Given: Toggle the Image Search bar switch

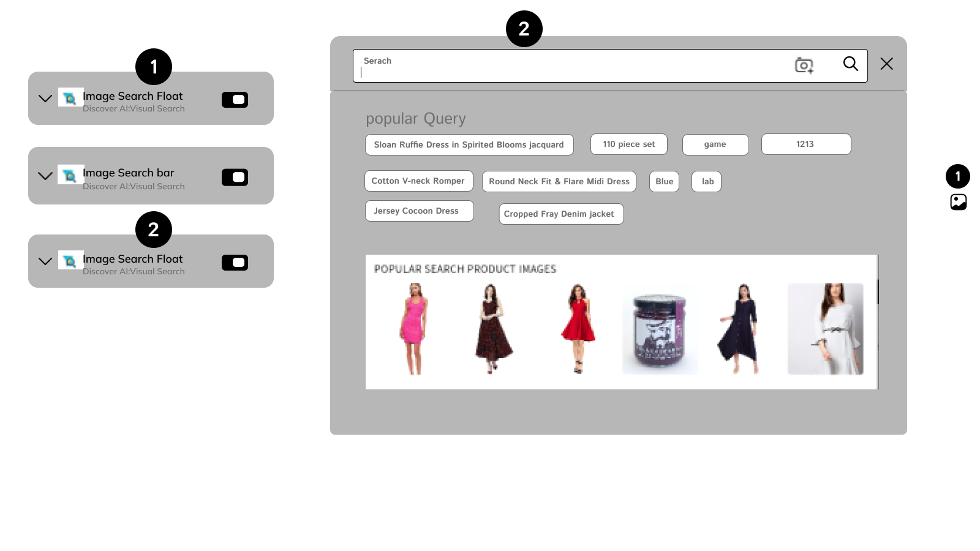Looking at the screenshot, I should [x=235, y=177].
